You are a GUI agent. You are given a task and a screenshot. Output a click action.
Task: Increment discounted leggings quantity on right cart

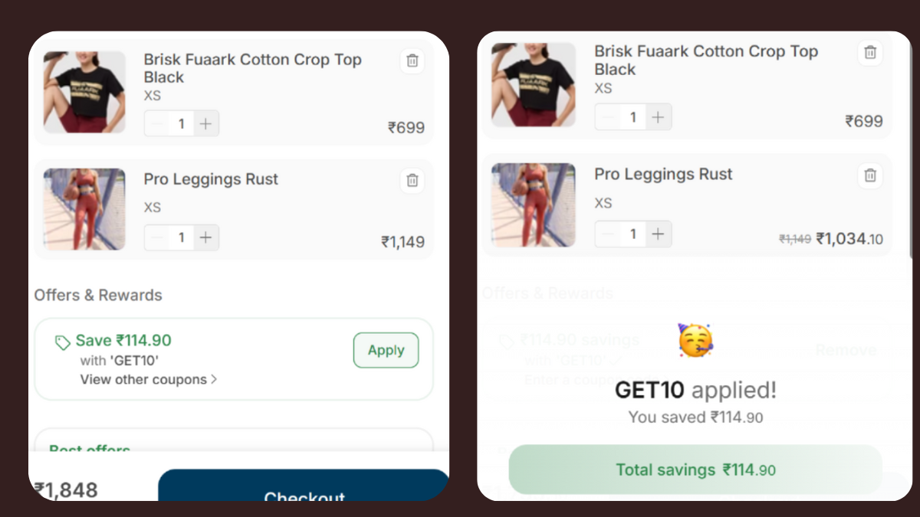click(x=658, y=234)
